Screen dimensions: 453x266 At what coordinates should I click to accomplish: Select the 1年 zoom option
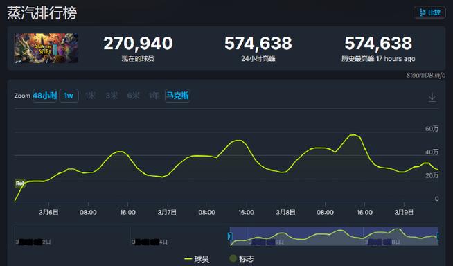153,96
